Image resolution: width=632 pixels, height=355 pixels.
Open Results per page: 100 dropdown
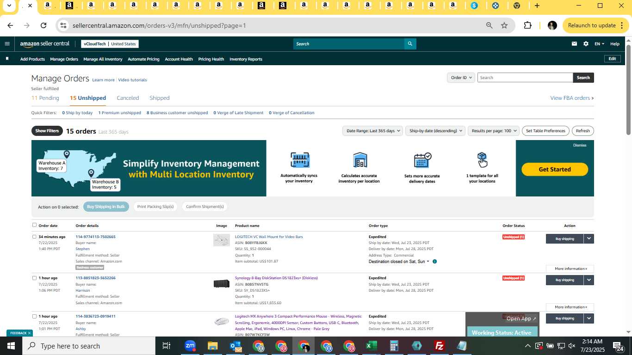pyautogui.click(x=494, y=131)
